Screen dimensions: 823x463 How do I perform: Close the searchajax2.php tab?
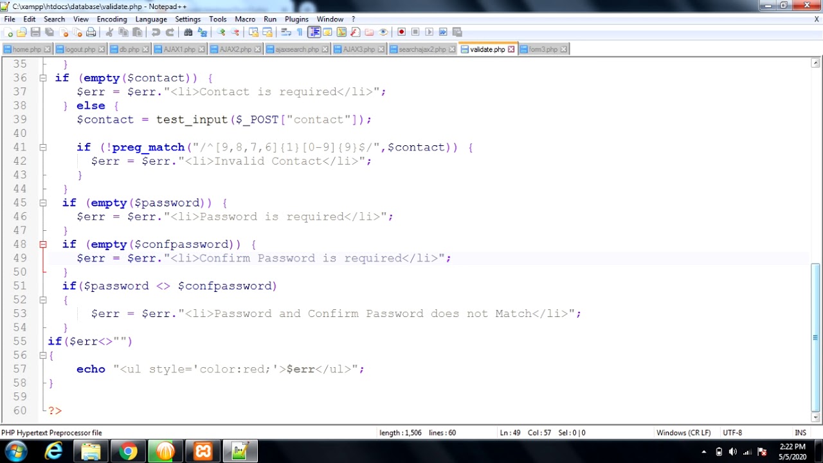(x=452, y=50)
